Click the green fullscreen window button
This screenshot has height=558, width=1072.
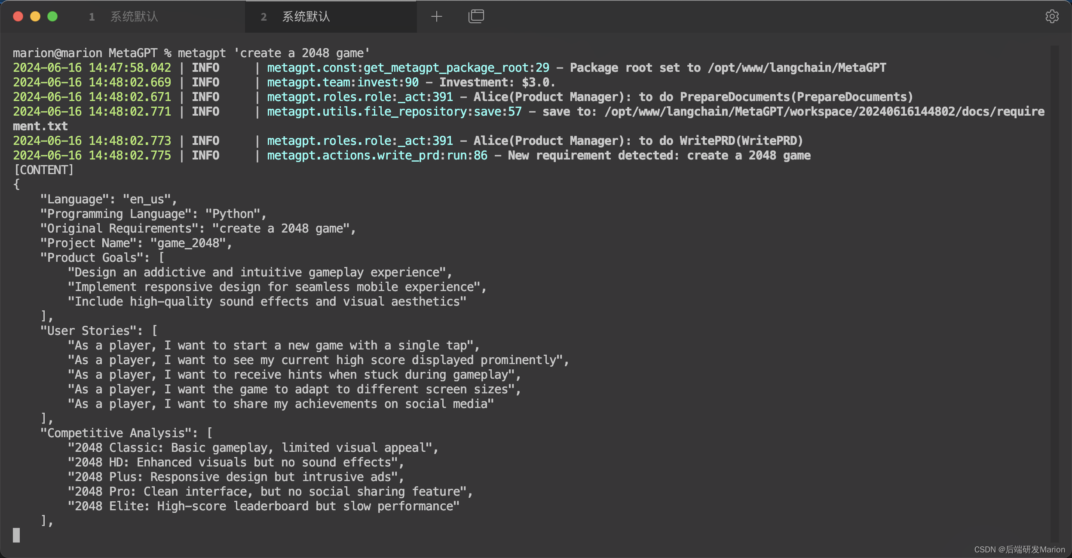(x=52, y=17)
